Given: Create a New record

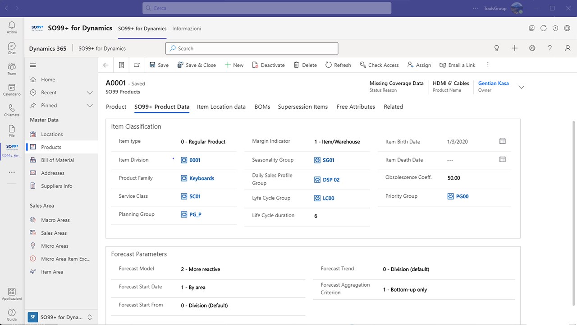Looking at the screenshot, I should [234, 65].
